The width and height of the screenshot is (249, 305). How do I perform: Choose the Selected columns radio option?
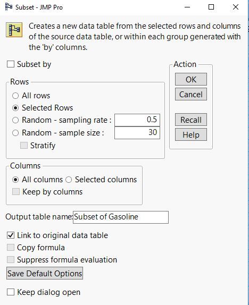(x=69, y=180)
